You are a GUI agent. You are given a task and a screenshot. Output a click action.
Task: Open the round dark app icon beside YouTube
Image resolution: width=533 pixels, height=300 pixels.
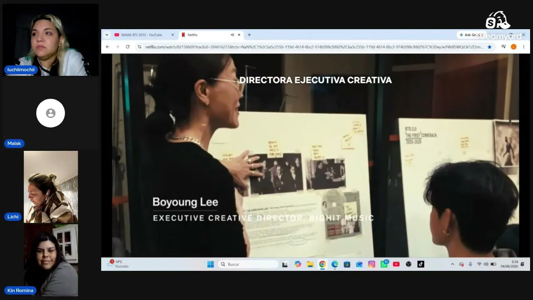[x=408, y=264]
